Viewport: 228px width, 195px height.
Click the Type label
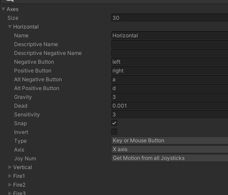click(21, 141)
